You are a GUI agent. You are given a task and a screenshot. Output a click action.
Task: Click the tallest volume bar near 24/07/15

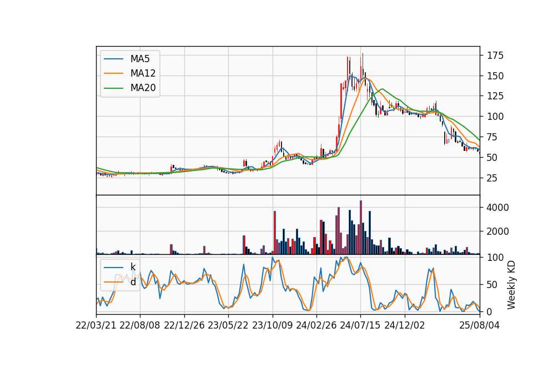click(x=361, y=228)
